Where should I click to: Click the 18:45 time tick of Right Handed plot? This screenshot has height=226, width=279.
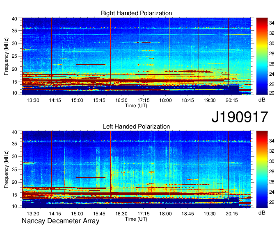[188, 100]
